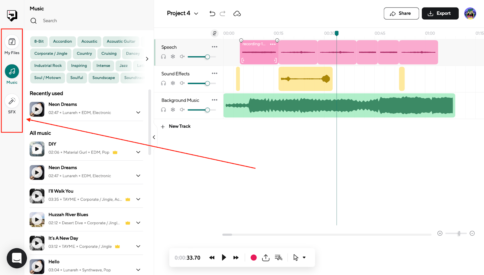
Task: Click the Share button
Action: coord(401,14)
